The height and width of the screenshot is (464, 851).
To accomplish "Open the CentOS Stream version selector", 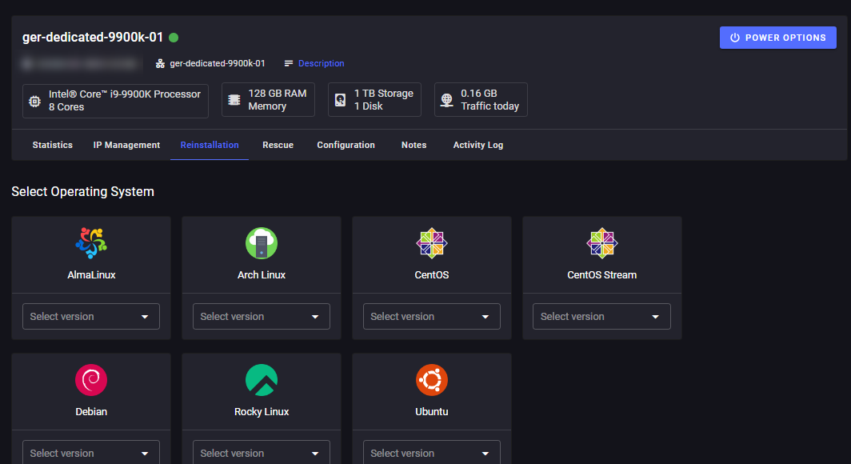I will point(601,316).
